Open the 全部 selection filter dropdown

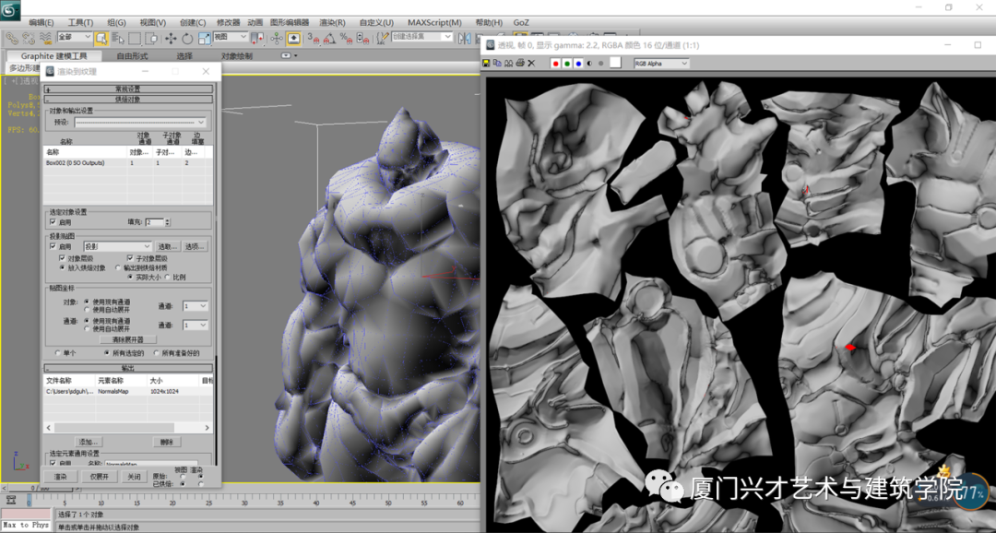[75, 38]
